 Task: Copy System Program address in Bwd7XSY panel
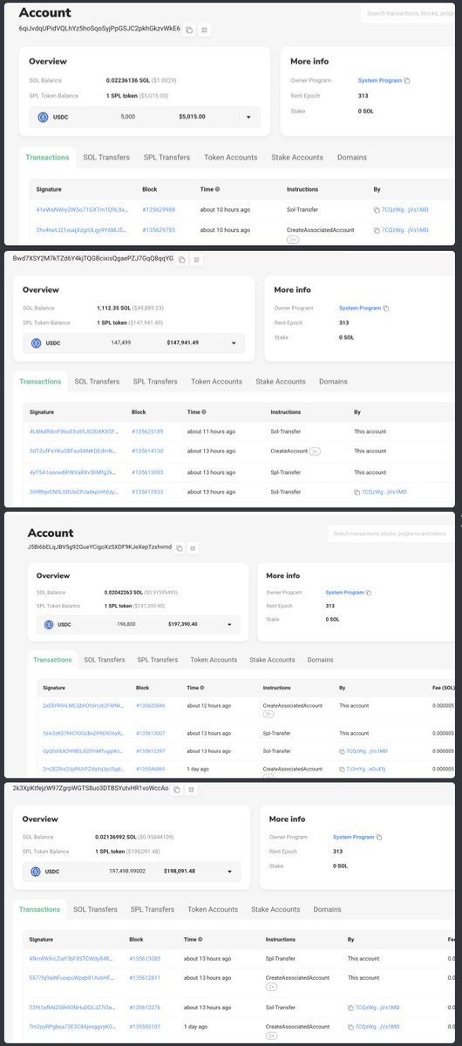tap(386, 309)
